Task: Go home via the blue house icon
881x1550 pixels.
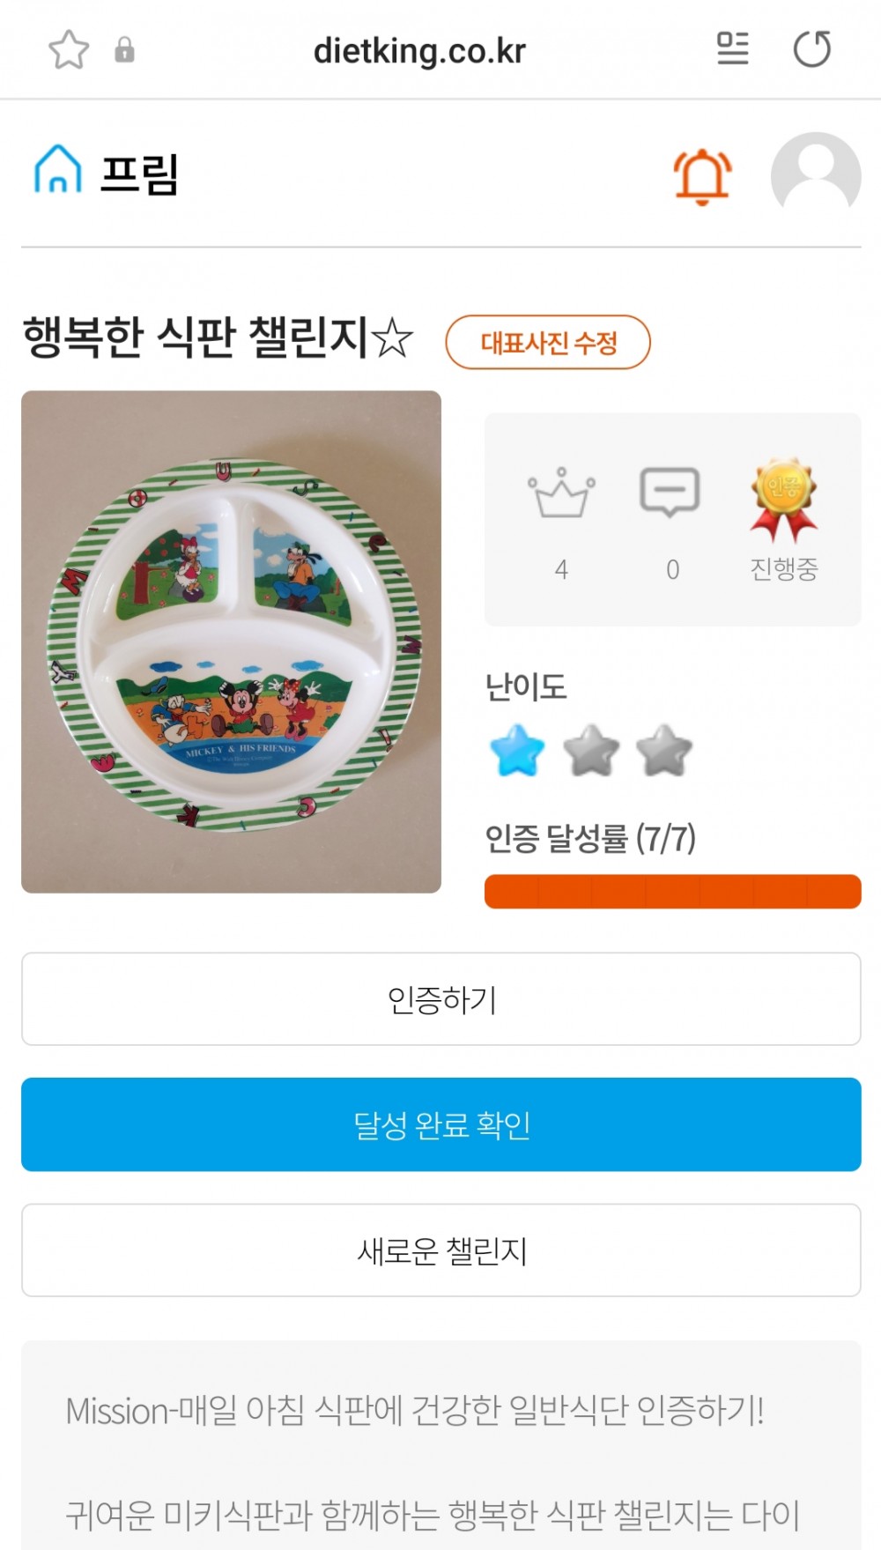Action: pos(58,169)
